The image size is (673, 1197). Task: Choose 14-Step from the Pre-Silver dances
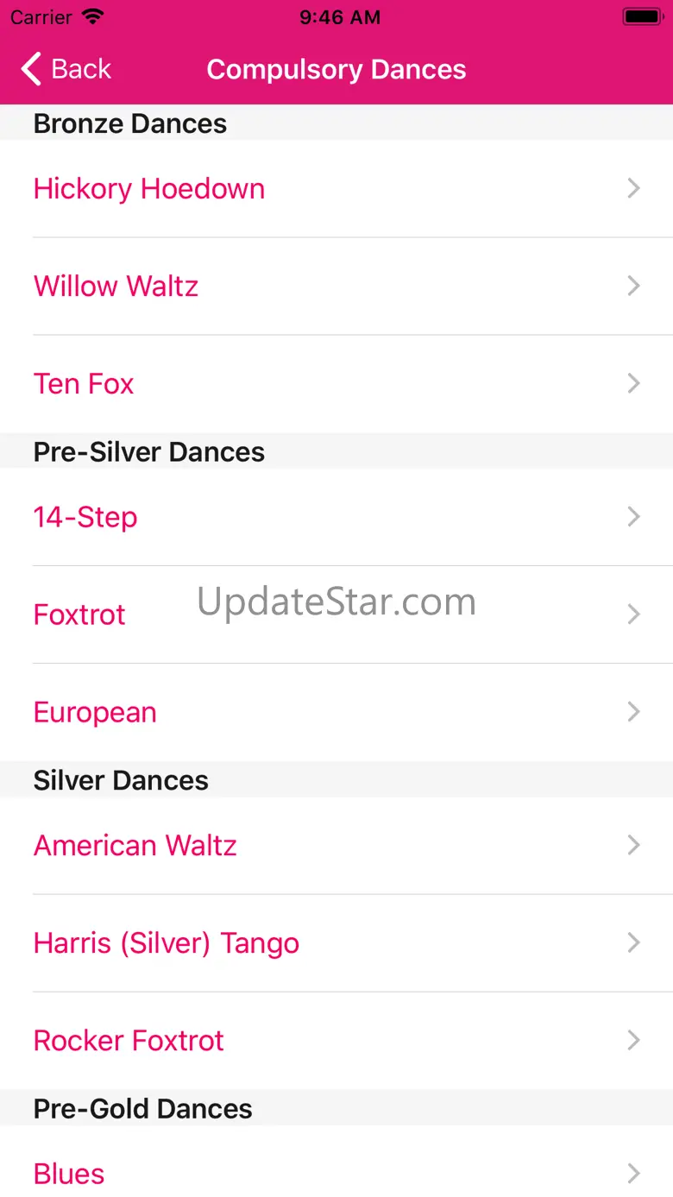coord(336,517)
